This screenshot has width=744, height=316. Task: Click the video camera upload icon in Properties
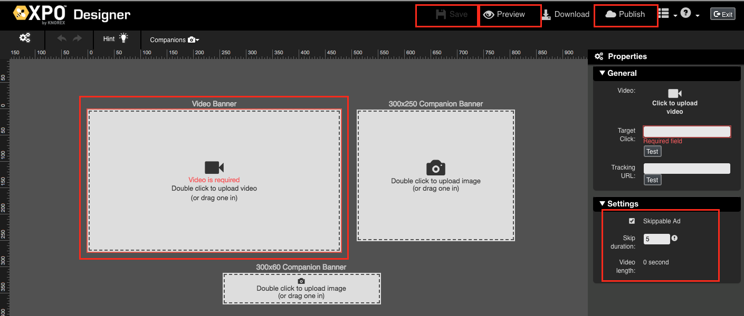[x=675, y=94]
